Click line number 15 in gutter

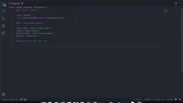coord(11,46)
